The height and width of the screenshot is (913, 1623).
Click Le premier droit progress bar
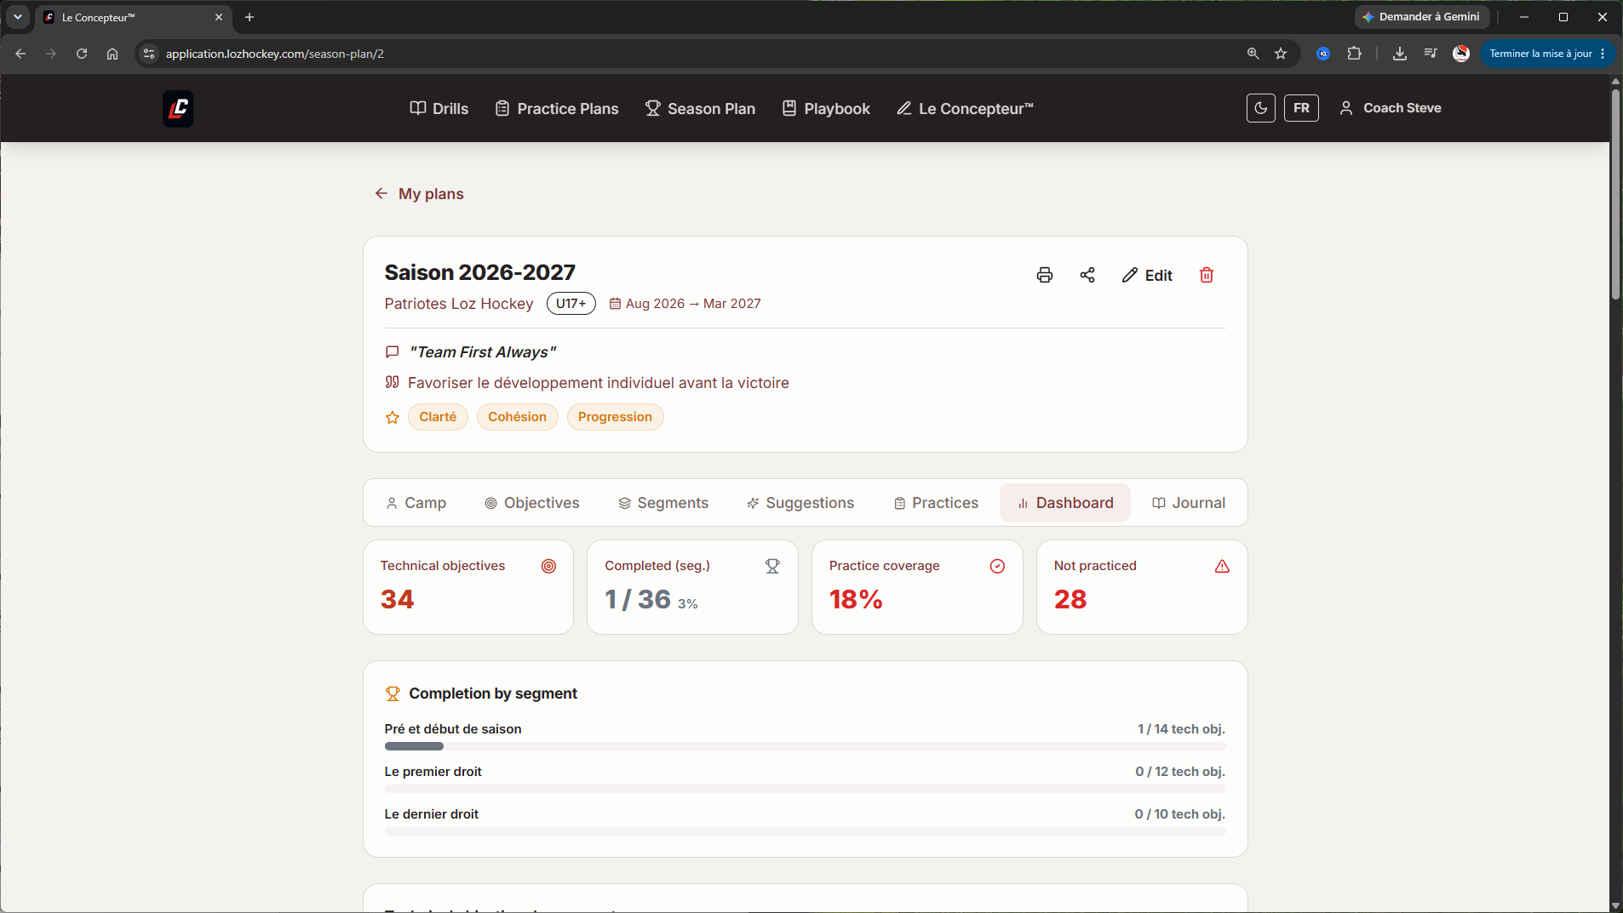coord(805,789)
